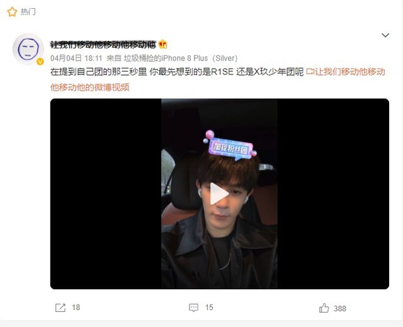This screenshot has height=327, width=403.
Task: Click the 加我粉丝团 sticker in the video
Action: click(x=230, y=147)
